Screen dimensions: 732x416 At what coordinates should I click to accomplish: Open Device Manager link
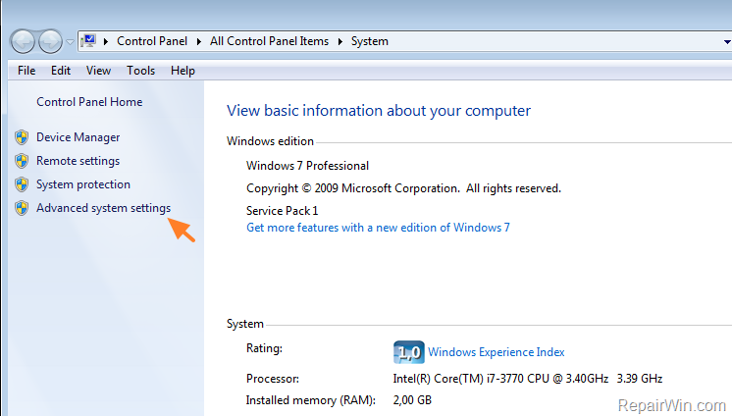(x=78, y=137)
